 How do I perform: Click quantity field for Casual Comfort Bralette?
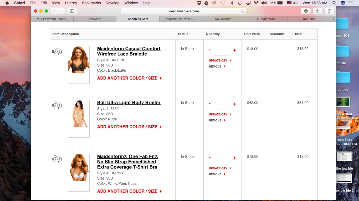222,51
